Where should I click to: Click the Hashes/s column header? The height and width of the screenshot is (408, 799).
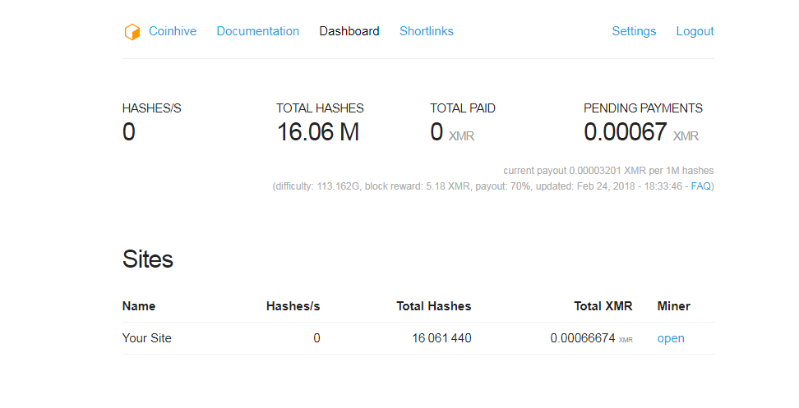click(x=293, y=306)
